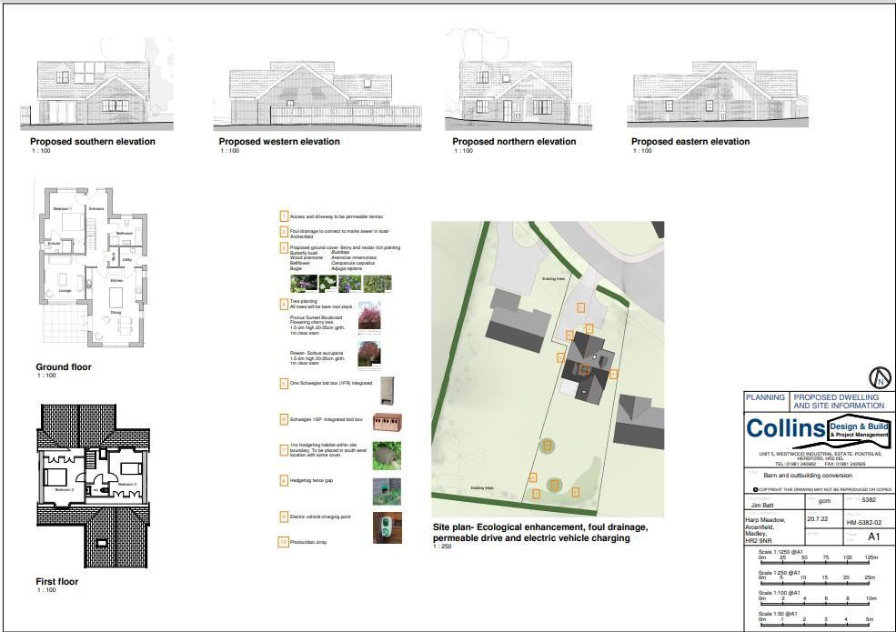896x632 pixels.
Task: Click the 'Bedroom 1' label on ground floor
Action: point(62,209)
